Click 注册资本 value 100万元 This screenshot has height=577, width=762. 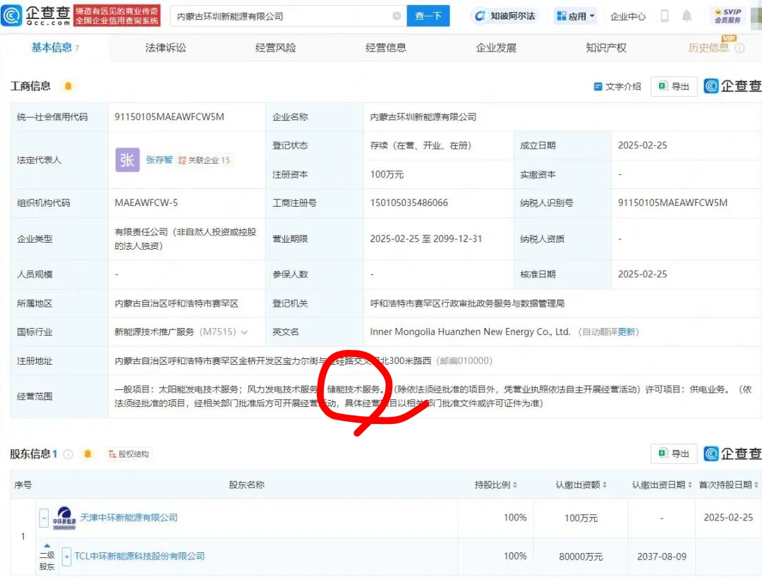[387, 174]
